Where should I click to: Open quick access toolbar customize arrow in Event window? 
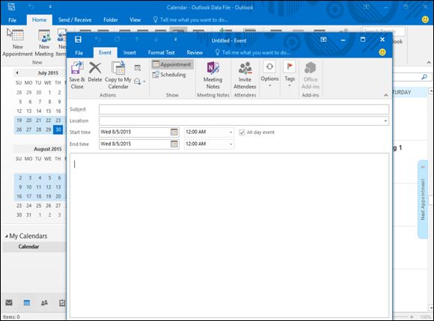click(176, 40)
